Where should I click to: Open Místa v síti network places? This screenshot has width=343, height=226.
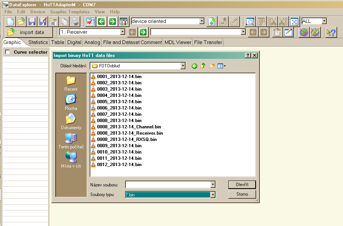tap(71, 160)
